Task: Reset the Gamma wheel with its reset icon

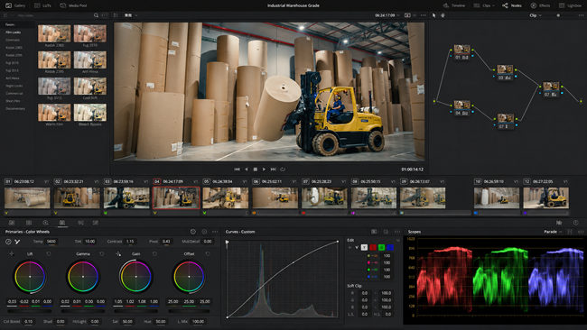Action: [102, 253]
